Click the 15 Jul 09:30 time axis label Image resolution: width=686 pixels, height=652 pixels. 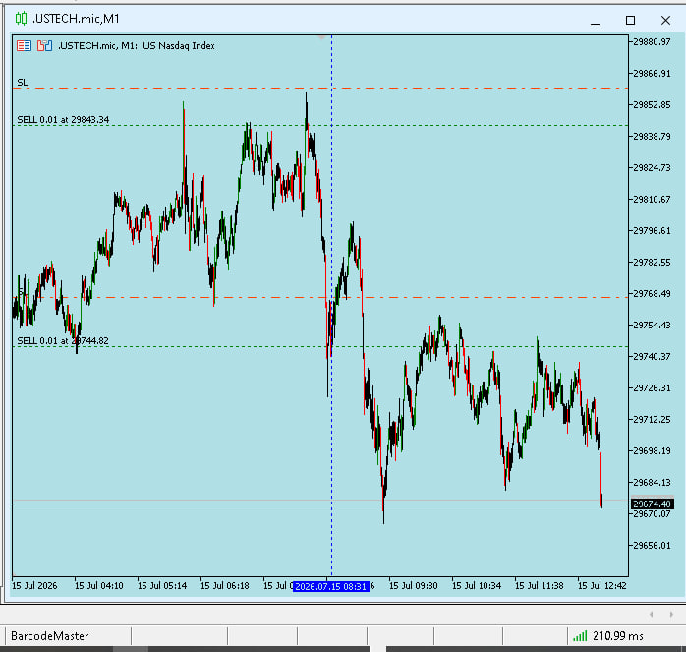click(x=414, y=586)
